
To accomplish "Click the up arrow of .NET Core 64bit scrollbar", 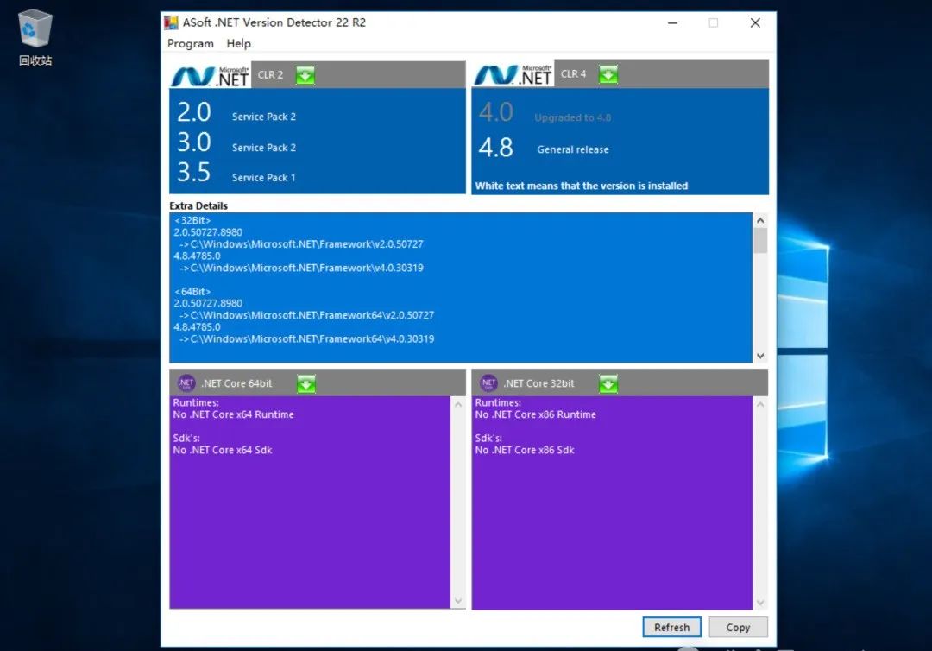I will coord(458,402).
